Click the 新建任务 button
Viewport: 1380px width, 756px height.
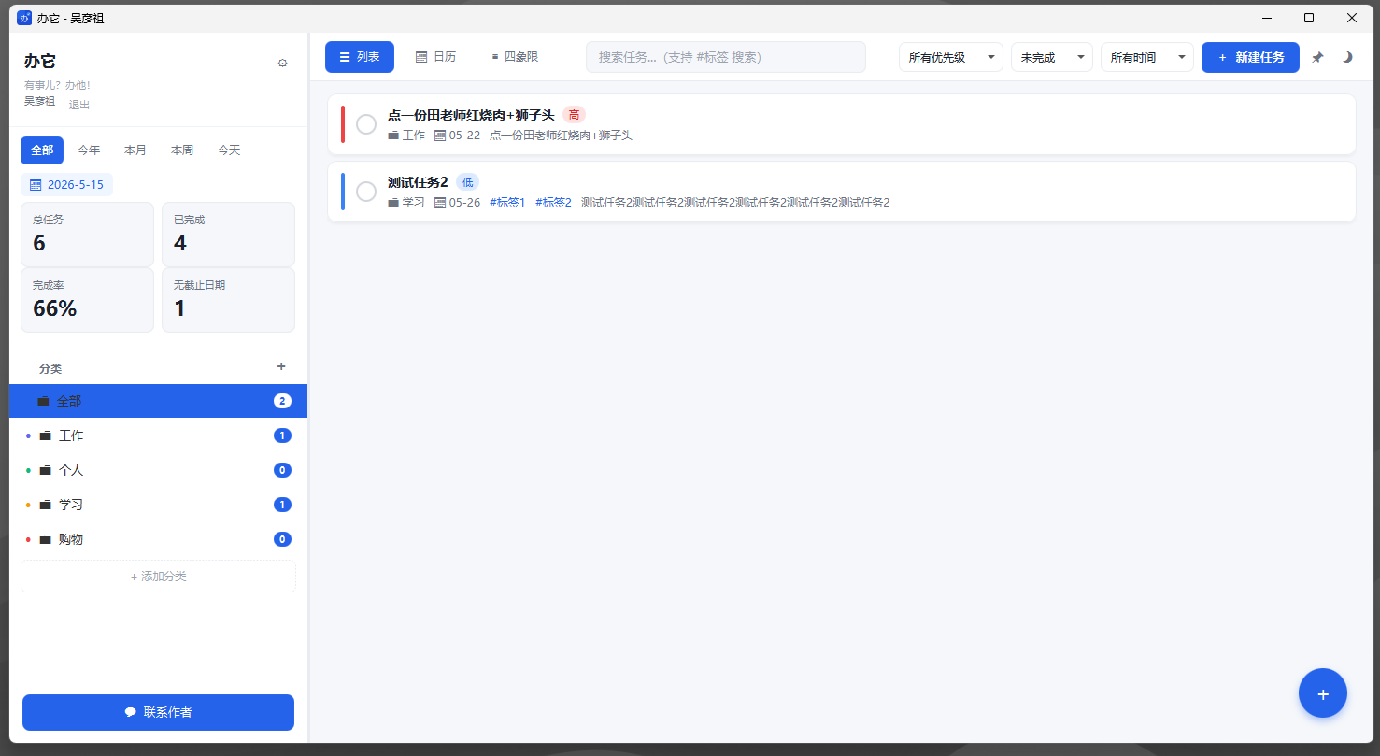coord(1250,57)
